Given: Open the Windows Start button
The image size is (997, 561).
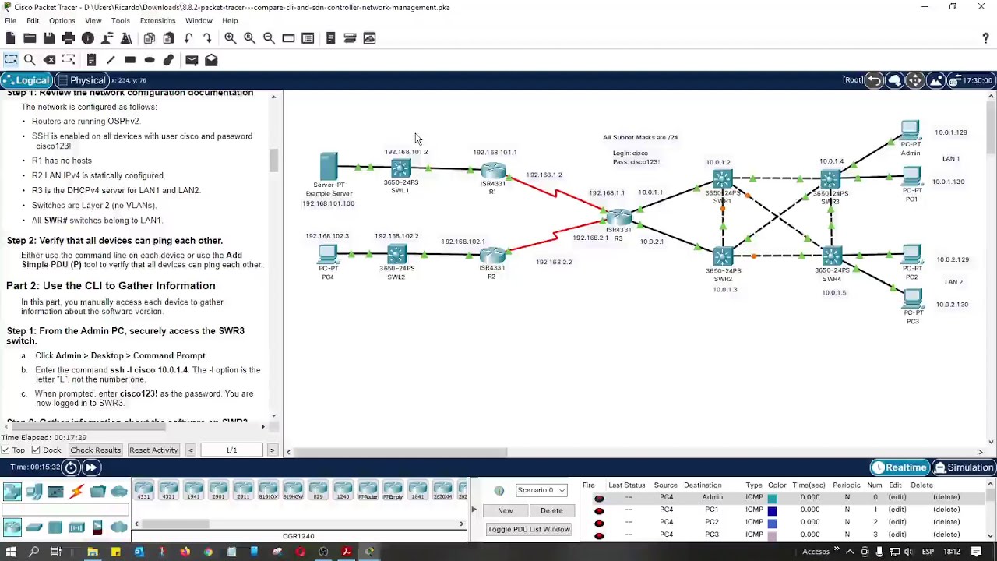Looking at the screenshot, I should click(x=11, y=552).
